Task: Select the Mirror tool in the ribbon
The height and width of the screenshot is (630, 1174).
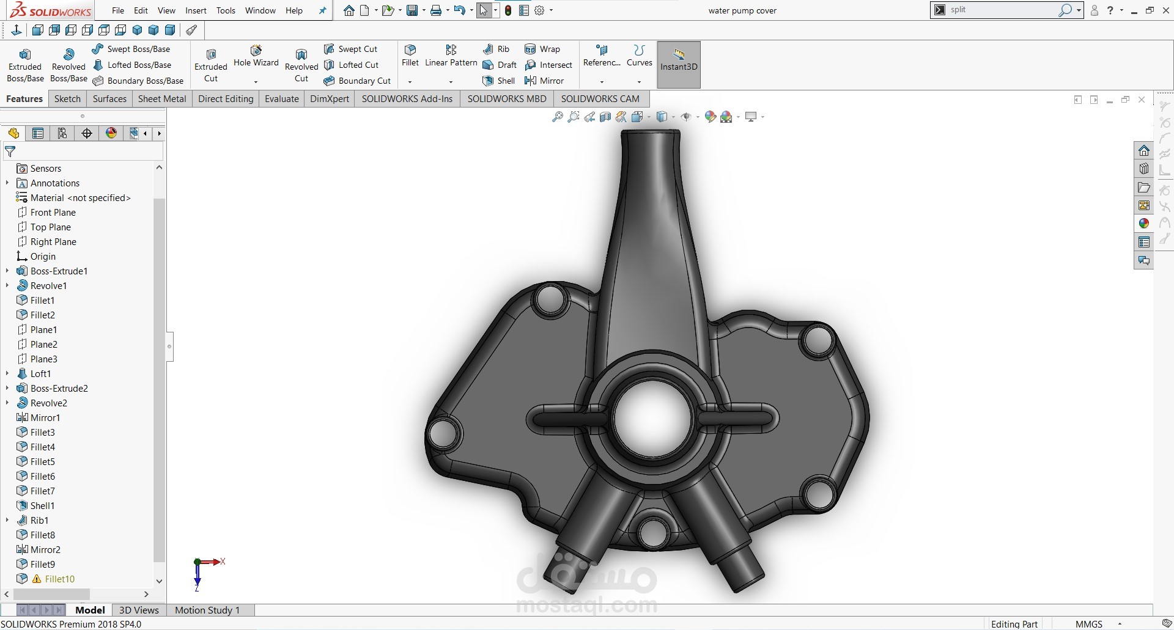Action: coord(544,81)
